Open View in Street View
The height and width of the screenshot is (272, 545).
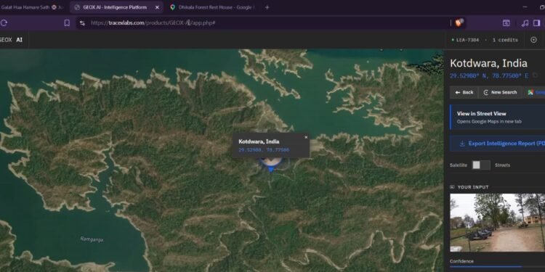tap(497, 118)
